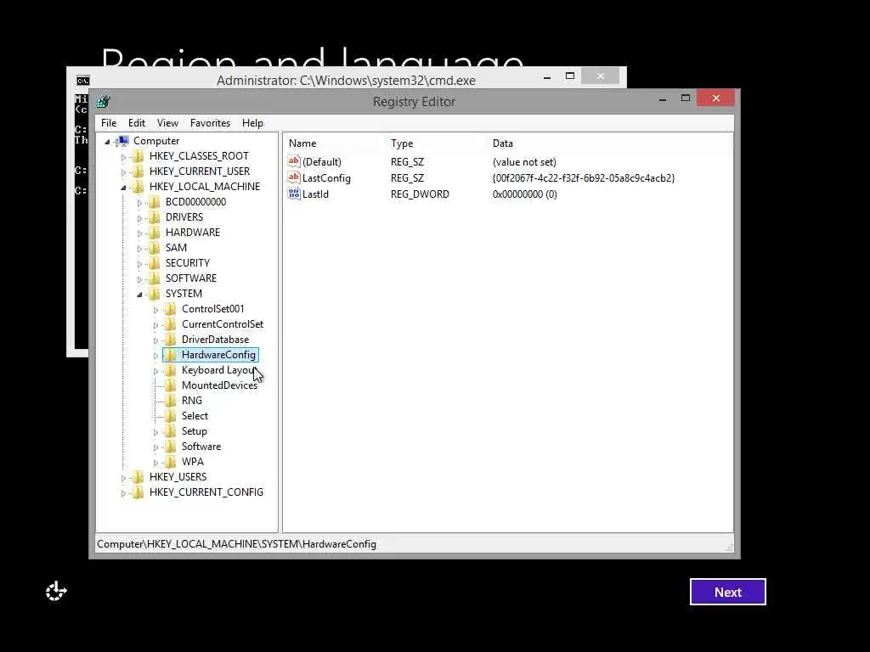Screen dimensions: 870x652
Task: Click HKEY_CLASSES_ROOT folder icon
Action: (138, 156)
